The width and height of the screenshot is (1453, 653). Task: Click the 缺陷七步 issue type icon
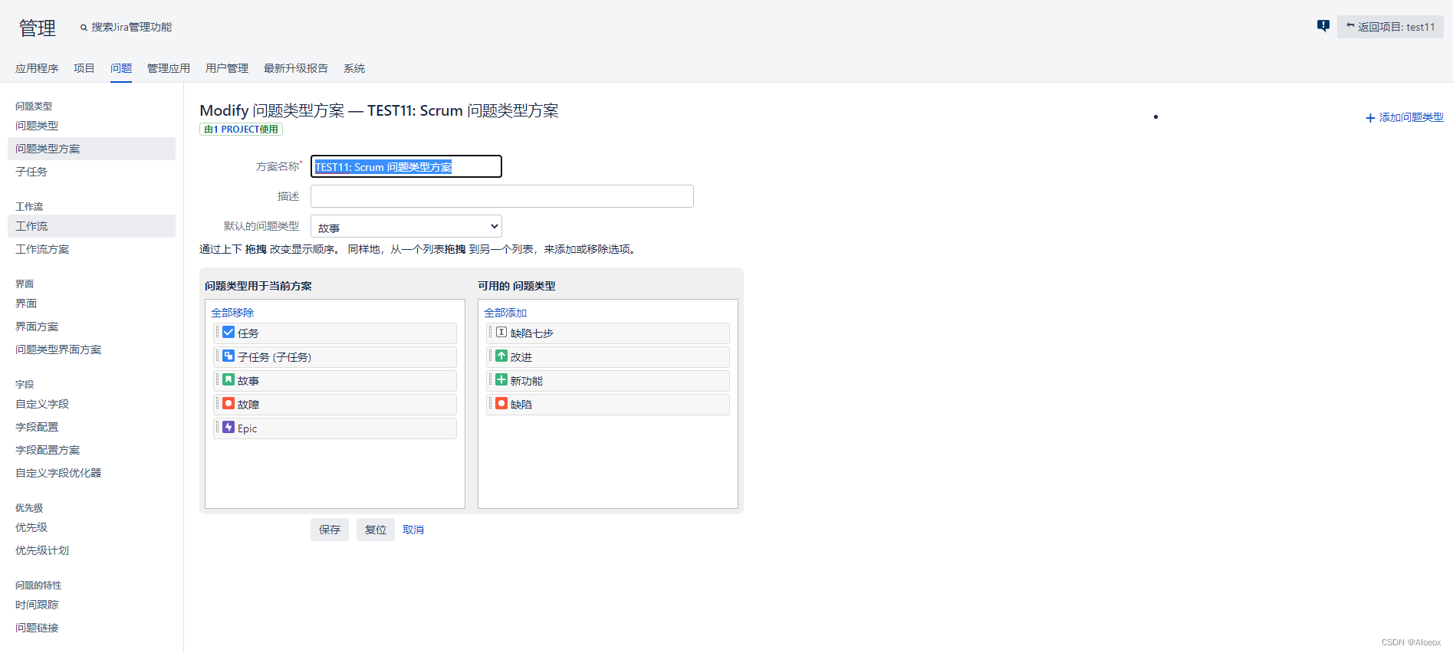501,333
